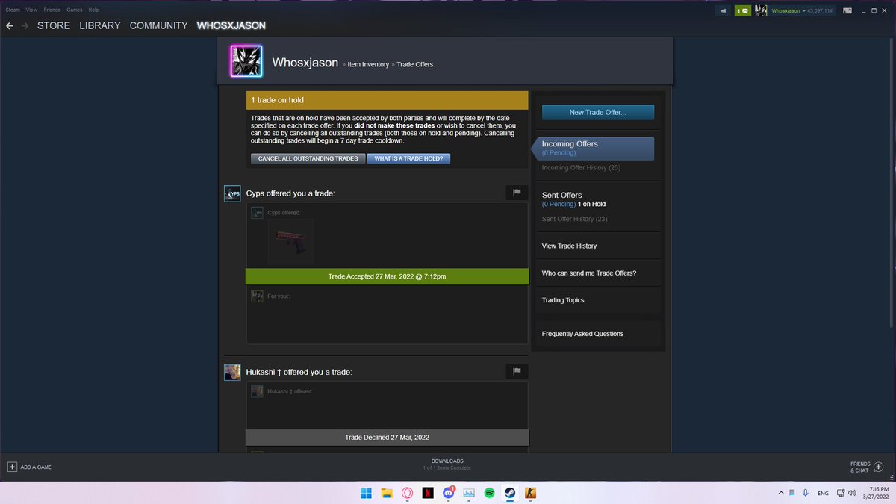The width and height of the screenshot is (896, 504).
Task: Click the Add a Game plus icon
Action: point(12,467)
